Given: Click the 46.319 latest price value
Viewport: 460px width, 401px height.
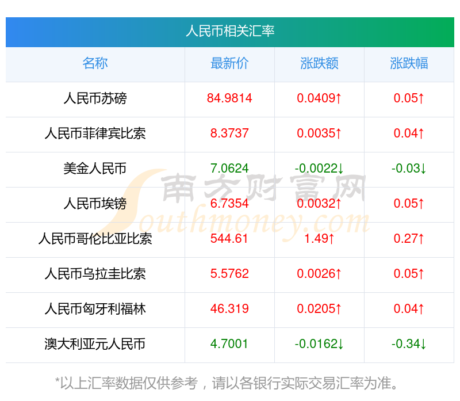Looking at the screenshot, I should (x=229, y=308).
